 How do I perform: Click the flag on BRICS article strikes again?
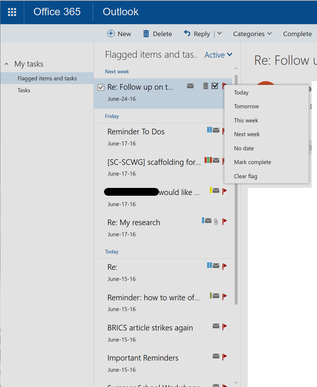tap(225, 327)
